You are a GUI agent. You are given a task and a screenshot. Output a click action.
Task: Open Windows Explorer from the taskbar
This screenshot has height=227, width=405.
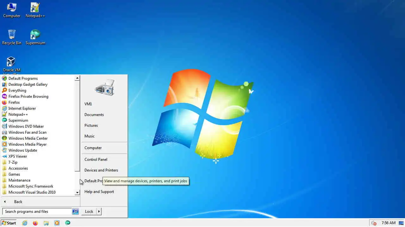click(x=46, y=223)
